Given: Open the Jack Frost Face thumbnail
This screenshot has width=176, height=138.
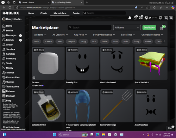Looking at the screenshot, I should click(151, 106).
